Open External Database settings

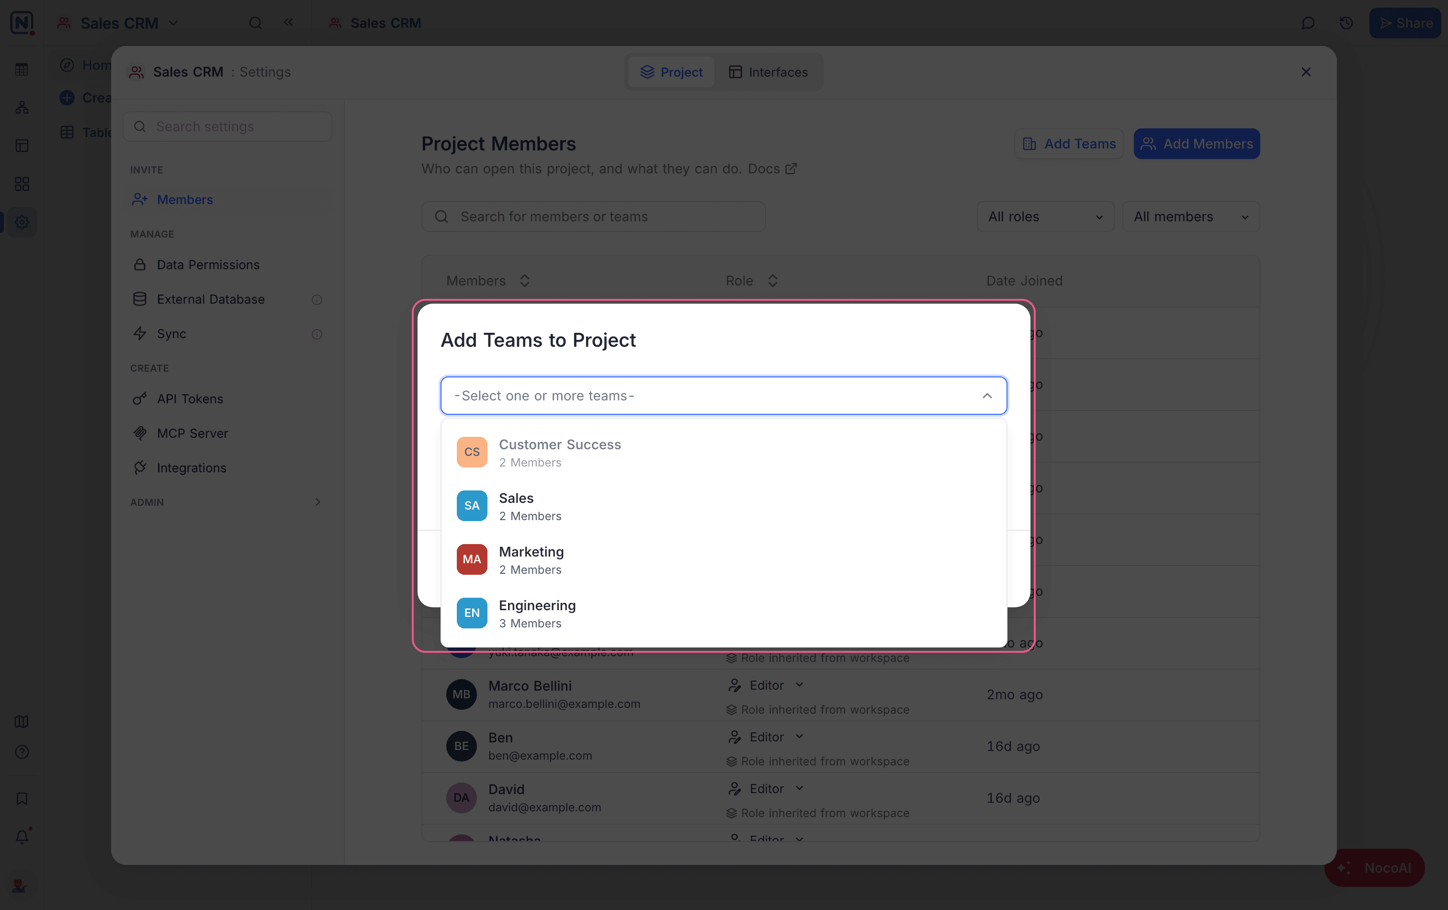click(227, 299)
